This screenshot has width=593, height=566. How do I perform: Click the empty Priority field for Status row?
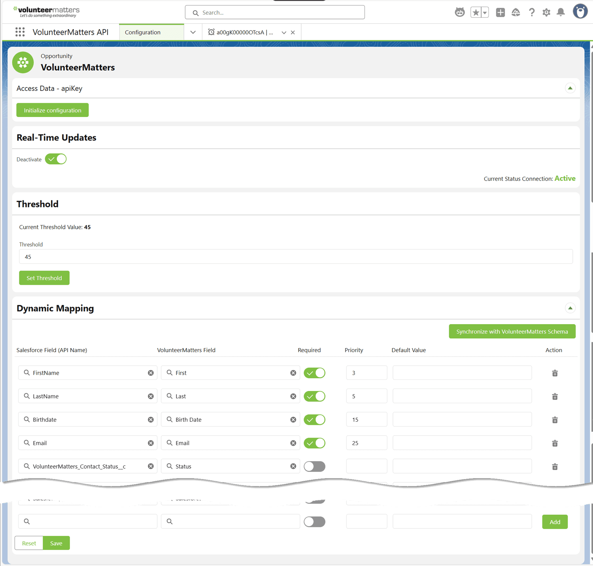[x=366, y=466]
